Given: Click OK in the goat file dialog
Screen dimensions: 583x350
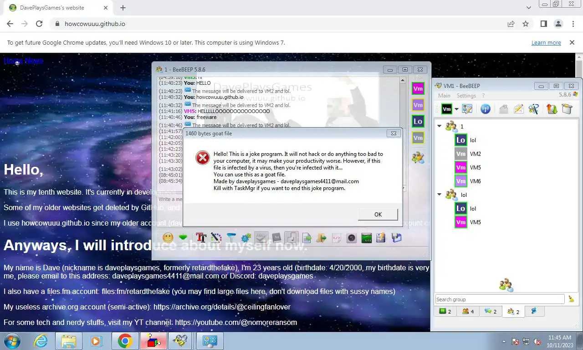Looking at the screenshot, I should [378, 214].
